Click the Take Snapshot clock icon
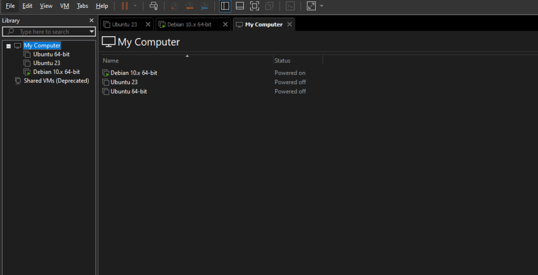This screenshot has height=275, width=538. point(174,6)
